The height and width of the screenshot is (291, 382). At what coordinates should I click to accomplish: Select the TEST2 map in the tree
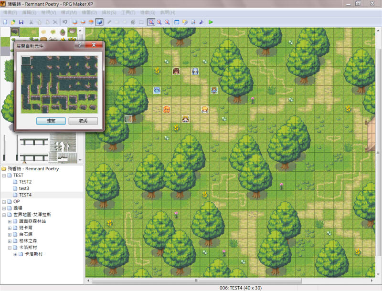tap(25, 182)
